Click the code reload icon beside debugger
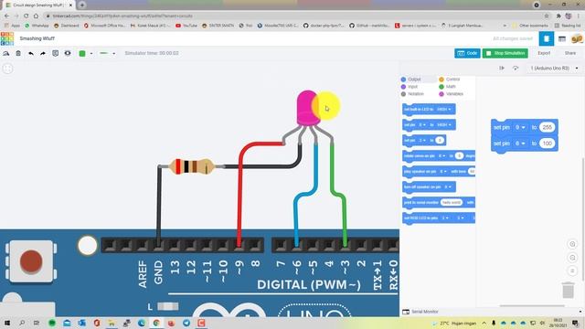Screen dimensions: 585x329 coord(516,69)
